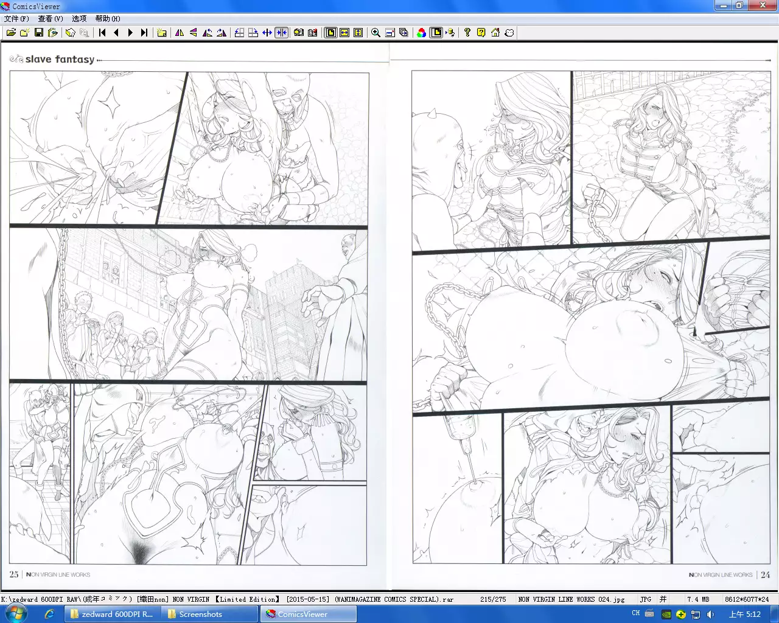Image resolution: width=779 pixels, height=623 pixels.
Task: Toggle the fit-to-window view mode button
Action: 330,33
